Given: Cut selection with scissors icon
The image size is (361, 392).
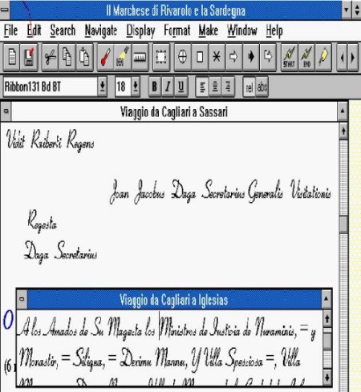Looking at the screenshot, I should 50,57.
